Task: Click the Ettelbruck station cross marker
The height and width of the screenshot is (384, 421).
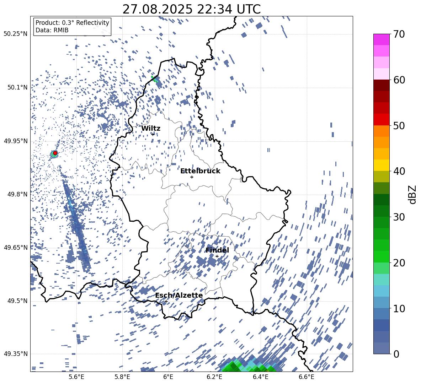Action: 192,177
